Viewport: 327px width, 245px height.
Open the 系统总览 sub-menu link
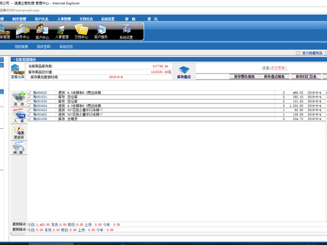[66, 47]
